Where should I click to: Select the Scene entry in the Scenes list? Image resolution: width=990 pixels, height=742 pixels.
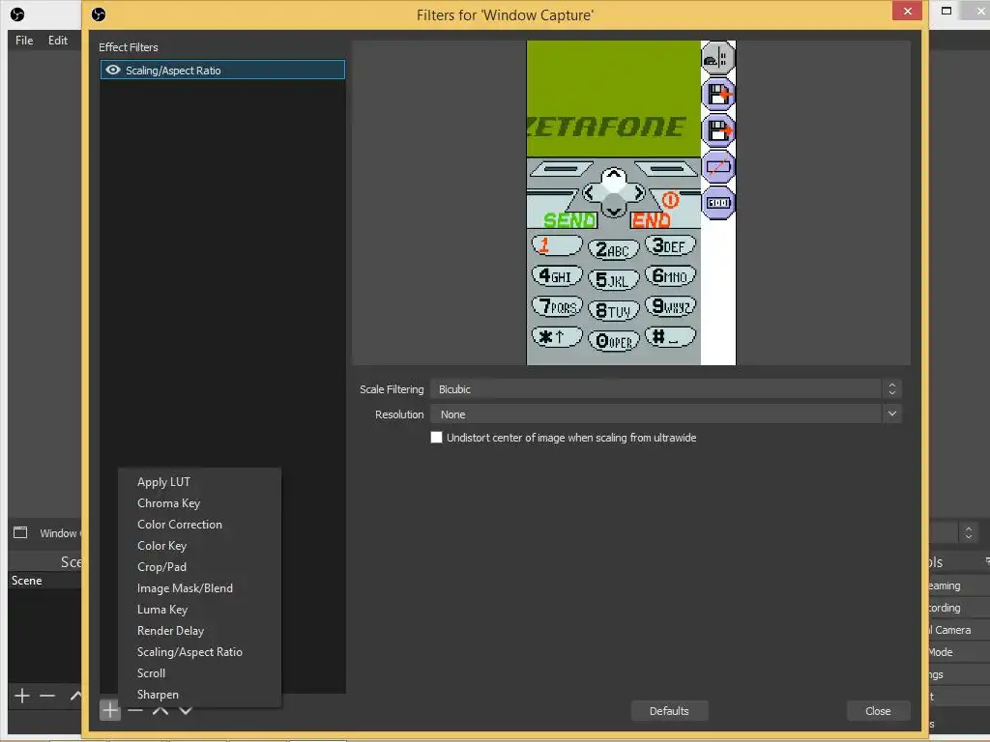click(x=44, y=581)
